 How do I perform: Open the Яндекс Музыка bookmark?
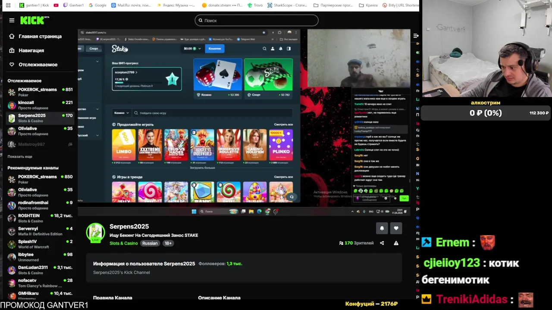click(176, 5)
